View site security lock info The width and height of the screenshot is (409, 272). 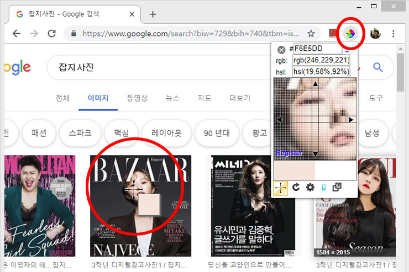[x=74, y=33]
